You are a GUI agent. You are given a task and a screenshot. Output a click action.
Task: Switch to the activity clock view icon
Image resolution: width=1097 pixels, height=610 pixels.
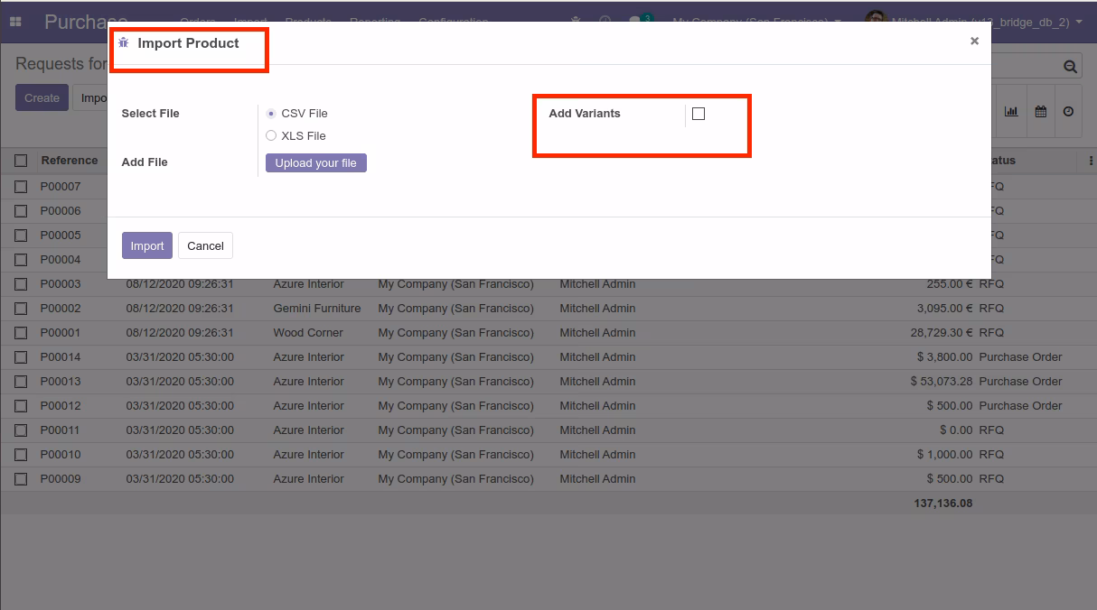coord(1068,111)
